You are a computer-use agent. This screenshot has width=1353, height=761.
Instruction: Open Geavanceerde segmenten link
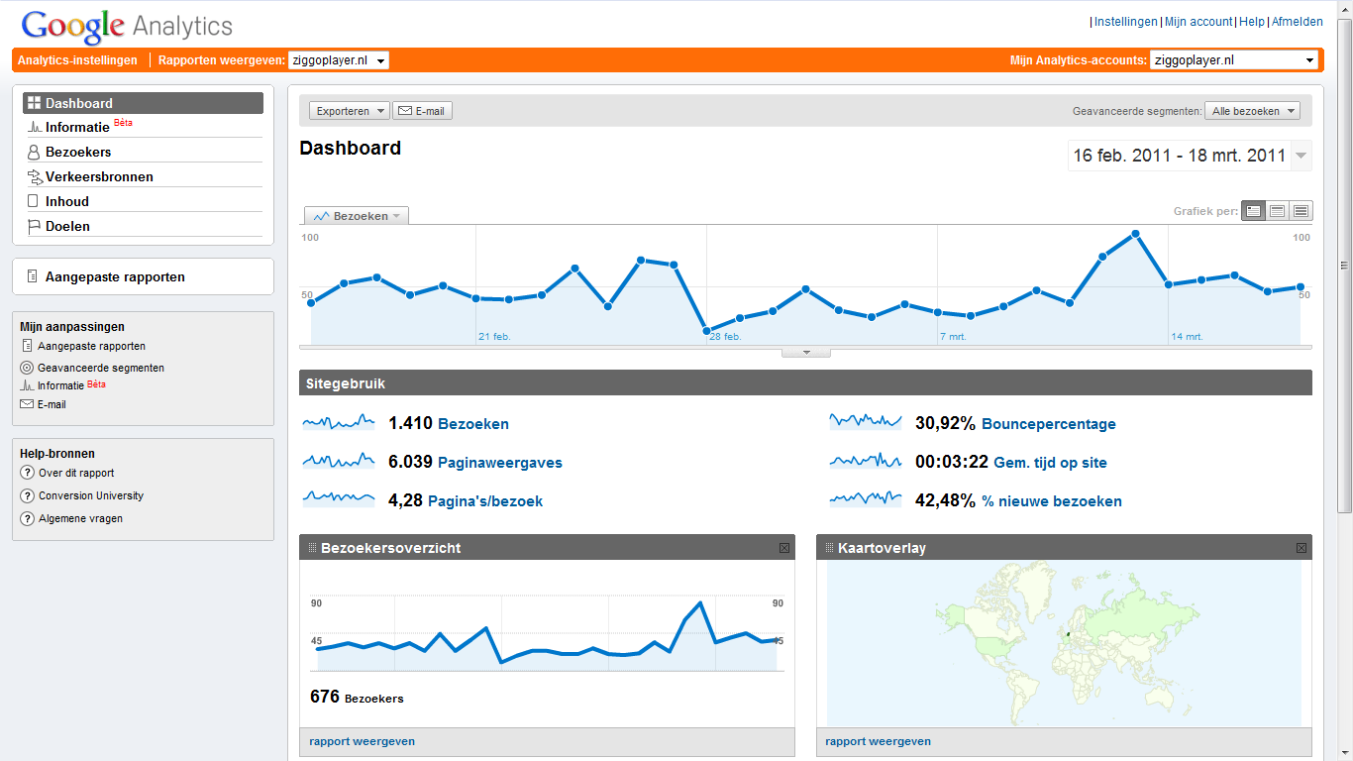(x=101, y=368)
